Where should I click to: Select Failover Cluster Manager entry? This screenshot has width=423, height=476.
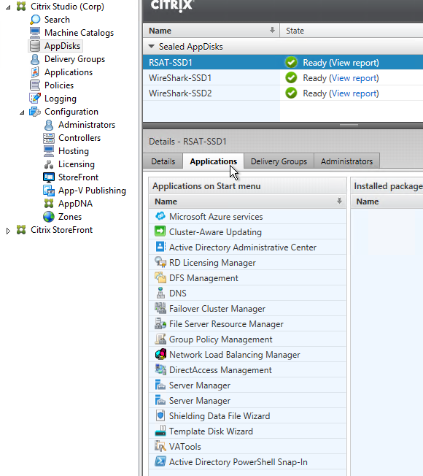coord(247,308)
